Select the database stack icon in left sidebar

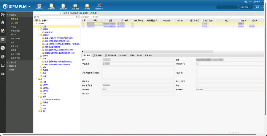tap(3, 39)
